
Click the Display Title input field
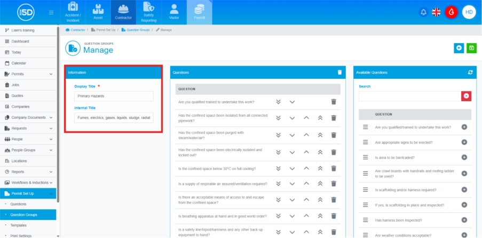click(x=114, y=96)
